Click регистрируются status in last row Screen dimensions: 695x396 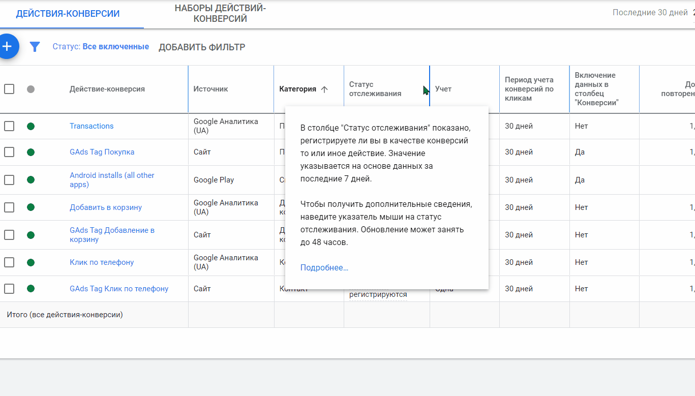[378, 295]
